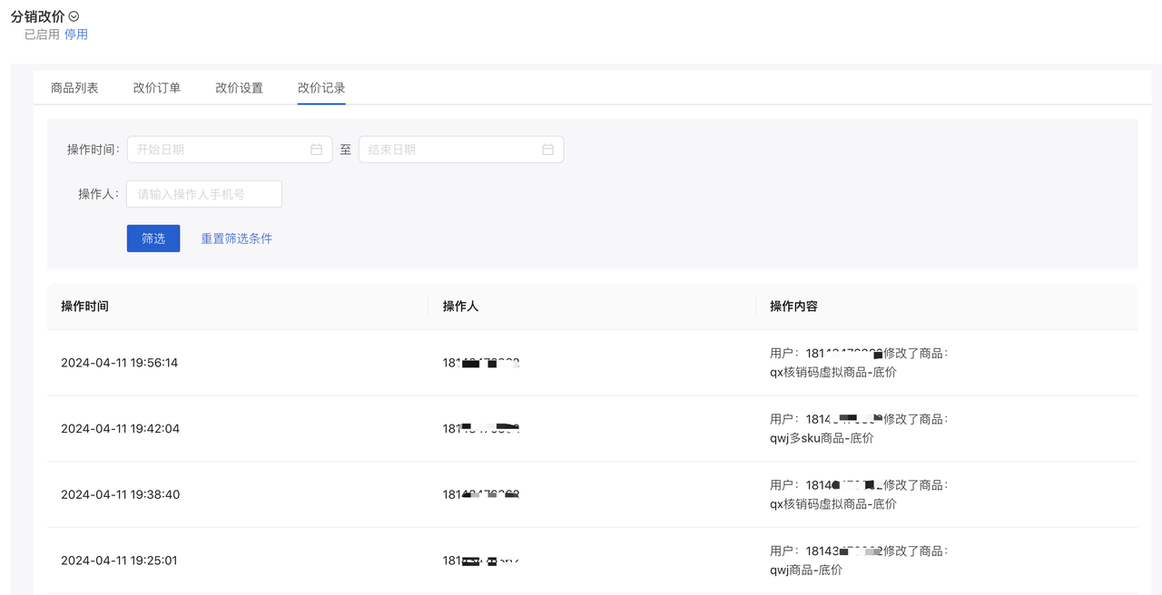Click operation content in the 19:38:40 row
The height and width of the screenshot is (595, 1162).
click(x=859, y=495)
